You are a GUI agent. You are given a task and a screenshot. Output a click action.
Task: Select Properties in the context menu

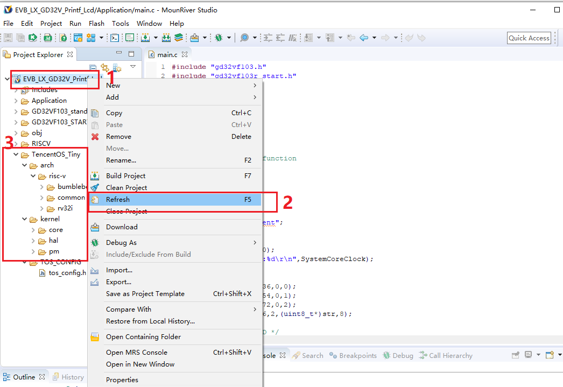[x=175, y=380]
